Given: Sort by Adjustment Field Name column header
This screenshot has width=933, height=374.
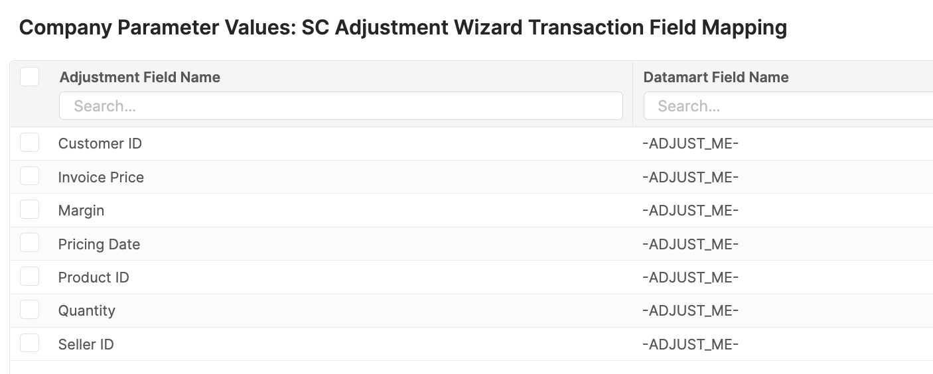Looking at the screenshot, I should (140, 78).
